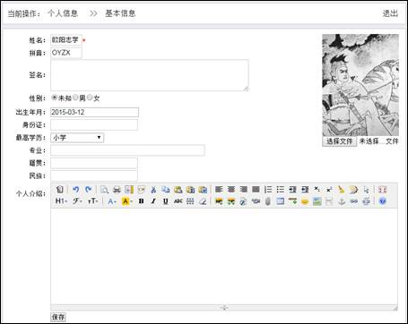Viewport: 408px width, 324px height.
Task: Redo the last edit in editor
Action: [88, 190]
